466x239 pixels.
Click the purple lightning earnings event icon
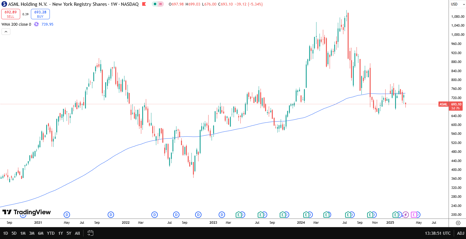pos(405,215)
